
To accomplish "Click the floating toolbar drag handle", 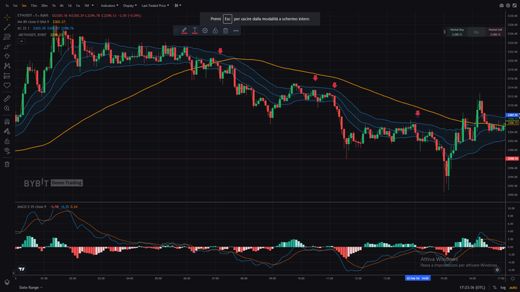I will [x=176, y=31].
